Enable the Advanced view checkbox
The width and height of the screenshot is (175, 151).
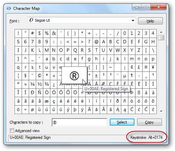(12, 131)
